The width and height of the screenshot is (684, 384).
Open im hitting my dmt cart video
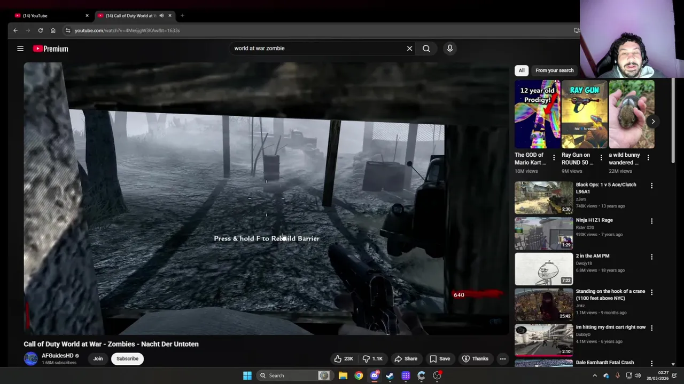611,327
